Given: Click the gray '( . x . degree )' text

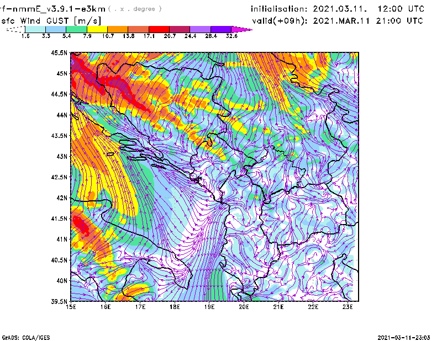Looking at the screenshot, I should [135, 9].
